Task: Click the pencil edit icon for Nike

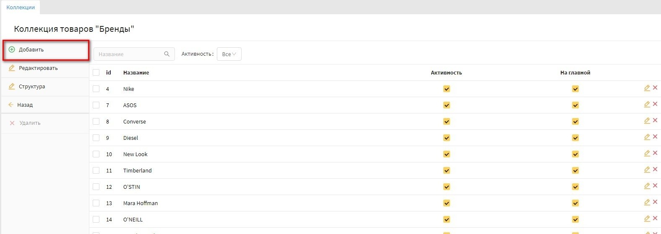Action: [647, 88]
